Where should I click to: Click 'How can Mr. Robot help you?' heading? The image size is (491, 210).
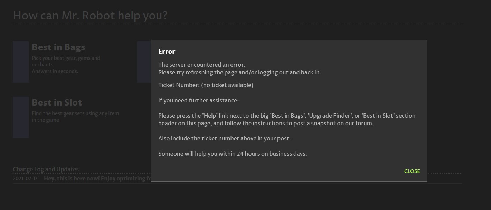click(x=90, y=16)
